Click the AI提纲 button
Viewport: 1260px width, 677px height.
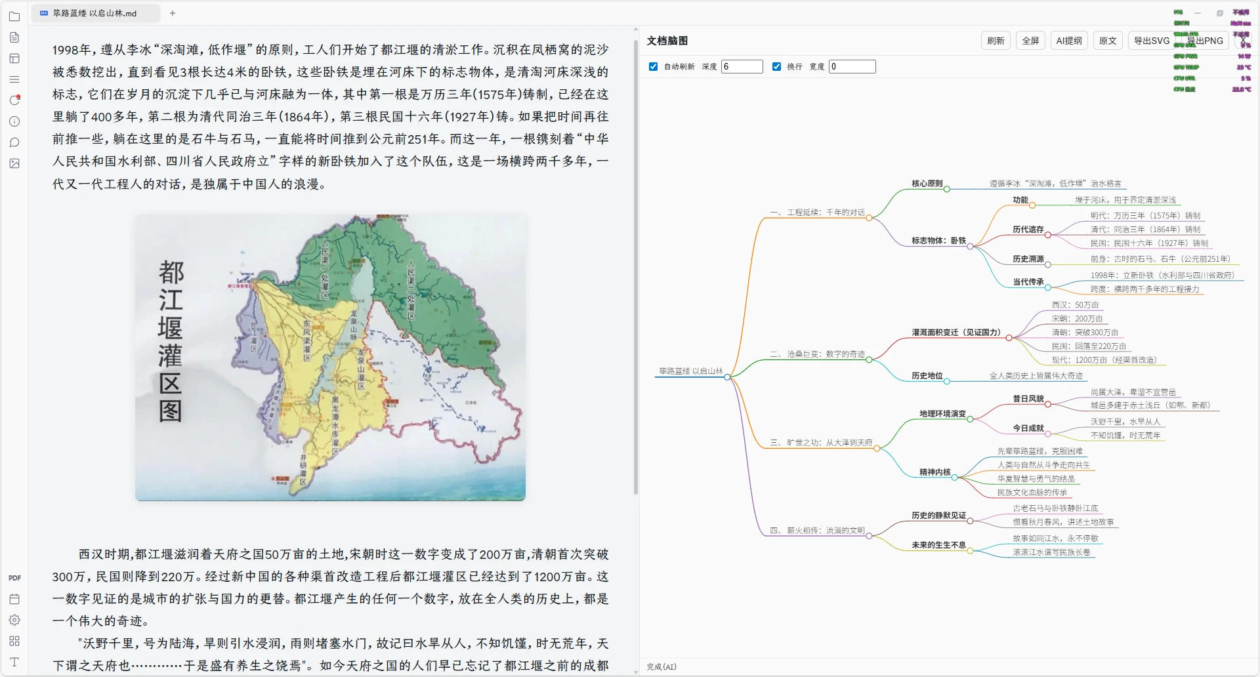click(1069, 41)
